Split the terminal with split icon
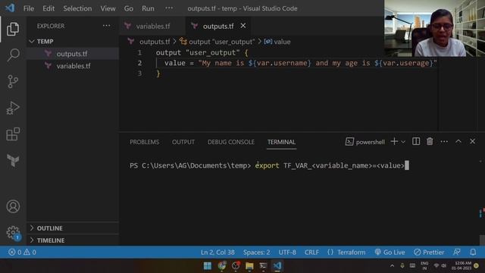 416,142
